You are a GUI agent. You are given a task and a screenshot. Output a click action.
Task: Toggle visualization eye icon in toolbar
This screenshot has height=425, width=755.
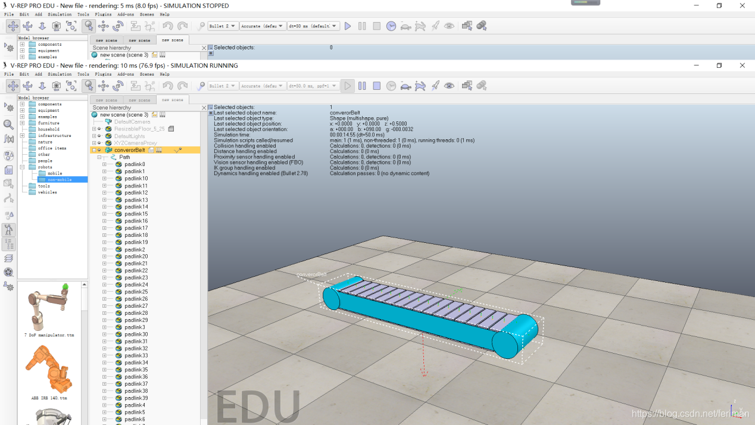(x=450, y=86)
